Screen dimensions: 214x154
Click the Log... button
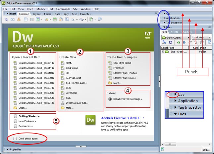[206, 150]
